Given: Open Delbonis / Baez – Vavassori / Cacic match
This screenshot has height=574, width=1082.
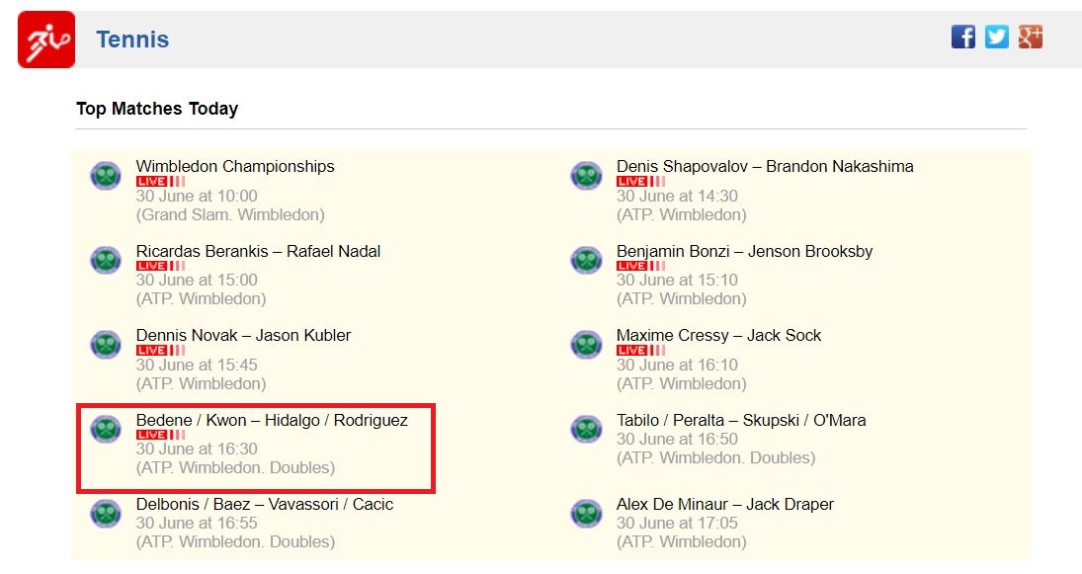Looking at the screenshot, I should [264, 504].
